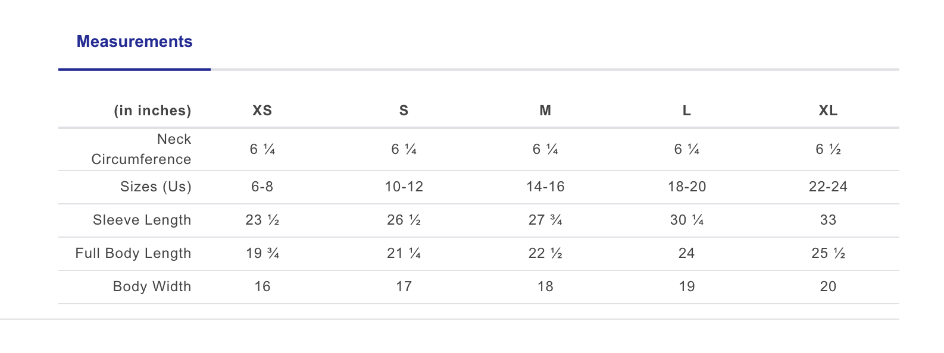Click the XL column header
The width and height of the screenshot is (944, 353).
(828, 111)
